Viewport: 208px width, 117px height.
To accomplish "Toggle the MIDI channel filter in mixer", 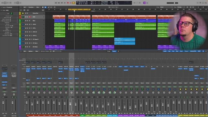I will (199, 51).
